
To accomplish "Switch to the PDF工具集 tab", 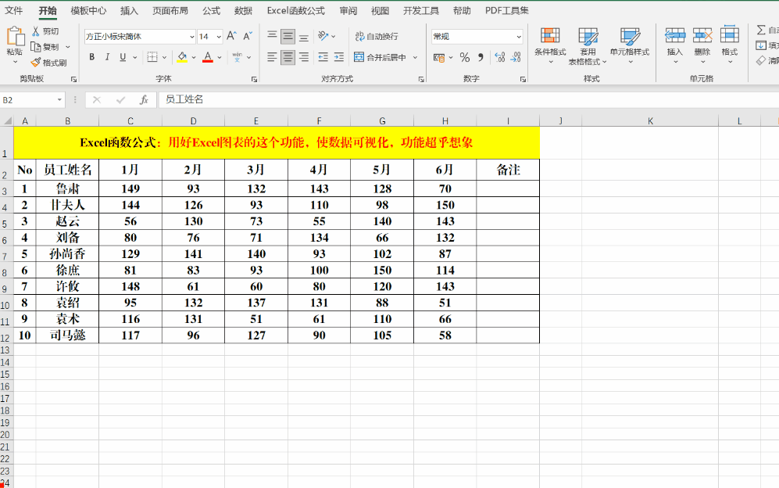I will click(507, 10).
